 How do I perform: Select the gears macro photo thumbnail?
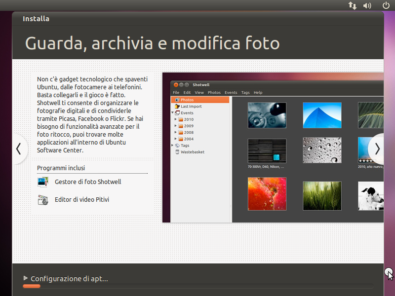[x=267, y=115]
